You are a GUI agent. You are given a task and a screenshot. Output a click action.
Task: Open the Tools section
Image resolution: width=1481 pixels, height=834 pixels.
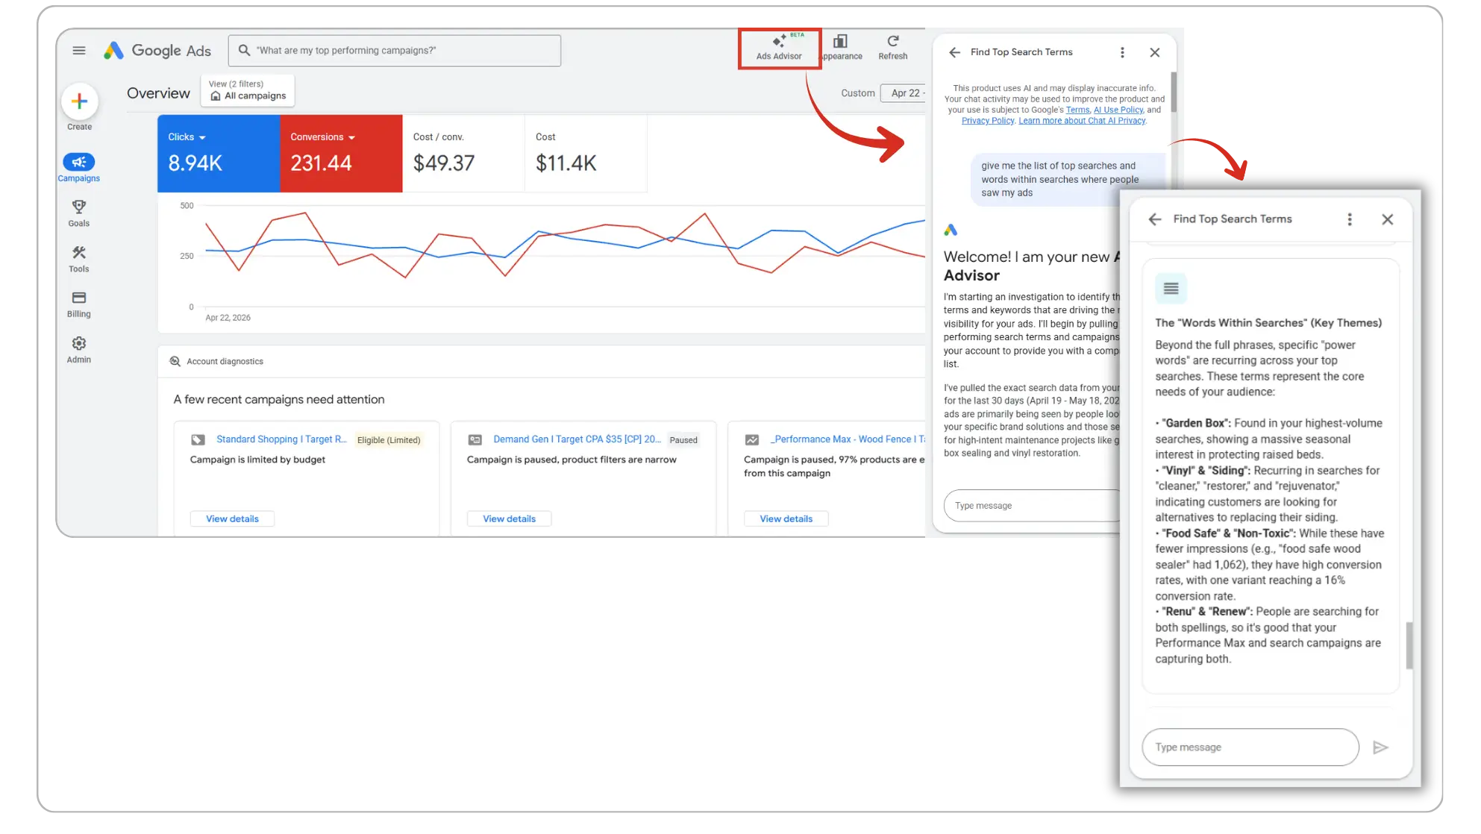point(78,259)
